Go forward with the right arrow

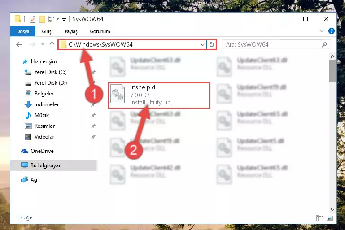(x=32, y=45)
